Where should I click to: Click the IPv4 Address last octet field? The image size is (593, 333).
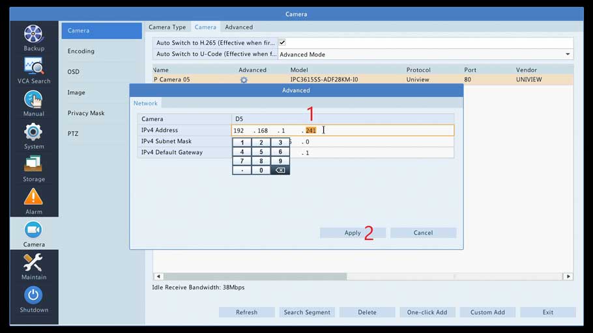point(311,131)
